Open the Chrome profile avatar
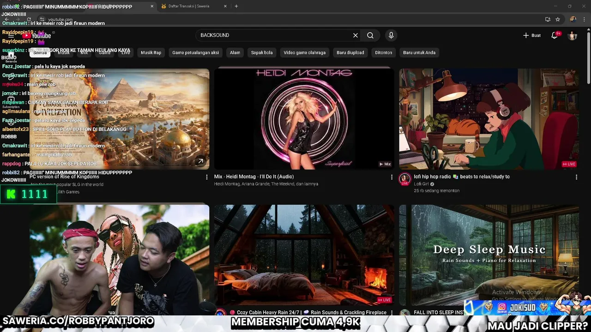 click(573, 19)
